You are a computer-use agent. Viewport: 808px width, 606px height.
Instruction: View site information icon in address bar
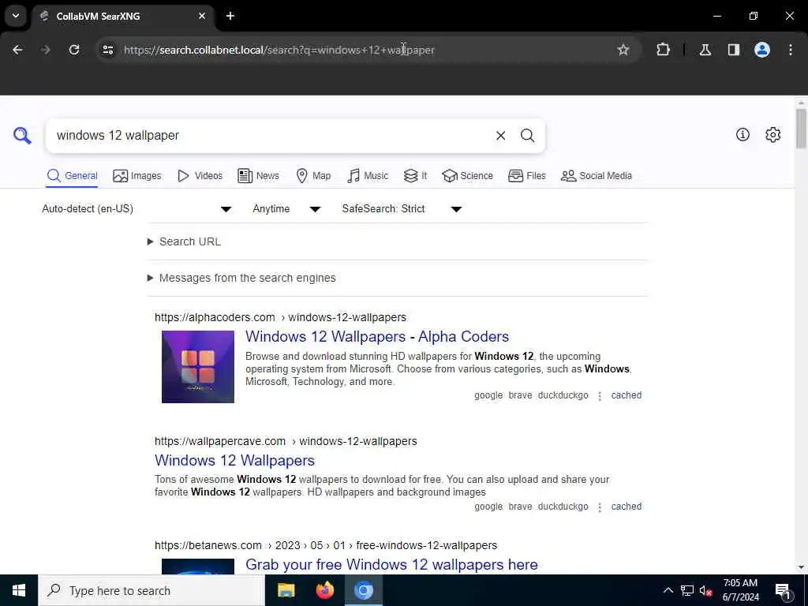tap(107, 50)
